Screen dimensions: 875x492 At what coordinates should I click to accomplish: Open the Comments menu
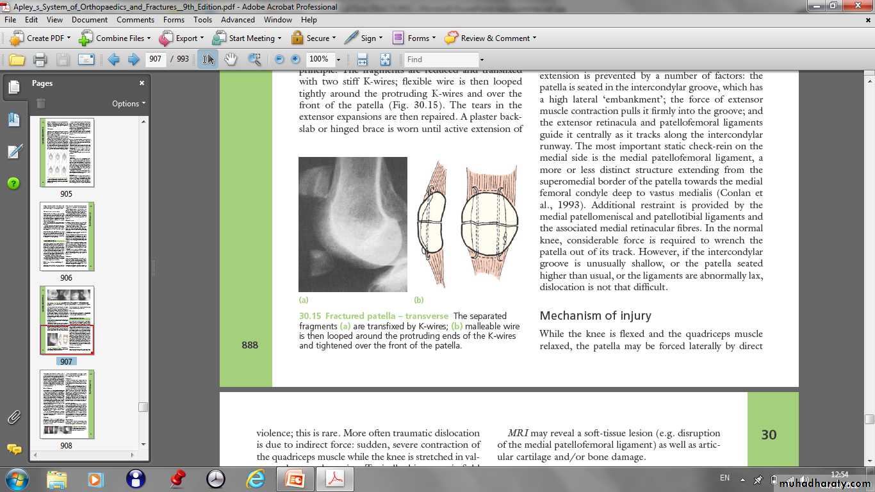(x=135, y=20)
